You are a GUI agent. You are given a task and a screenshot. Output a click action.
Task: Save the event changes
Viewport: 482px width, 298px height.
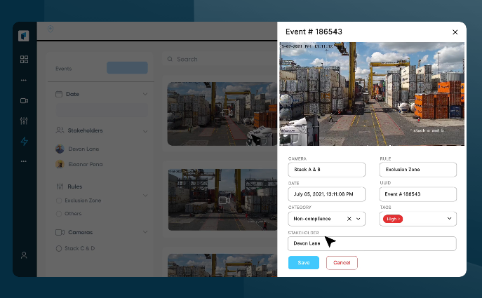click(304, 262)
